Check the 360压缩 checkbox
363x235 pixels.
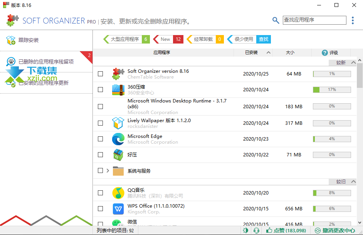point(101,90)
